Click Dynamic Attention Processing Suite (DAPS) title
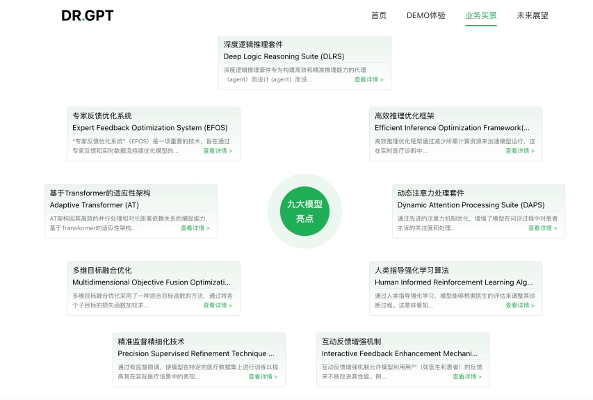This screenshot has height=400, width=593. pos(471,205)
